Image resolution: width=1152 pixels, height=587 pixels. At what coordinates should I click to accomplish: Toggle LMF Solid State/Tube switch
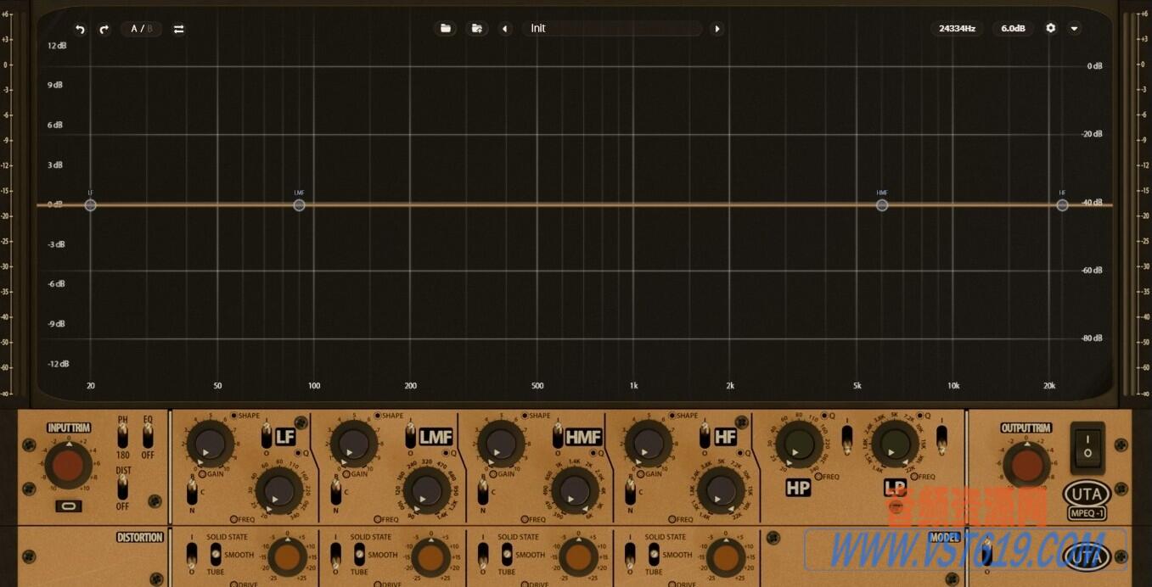360,554
